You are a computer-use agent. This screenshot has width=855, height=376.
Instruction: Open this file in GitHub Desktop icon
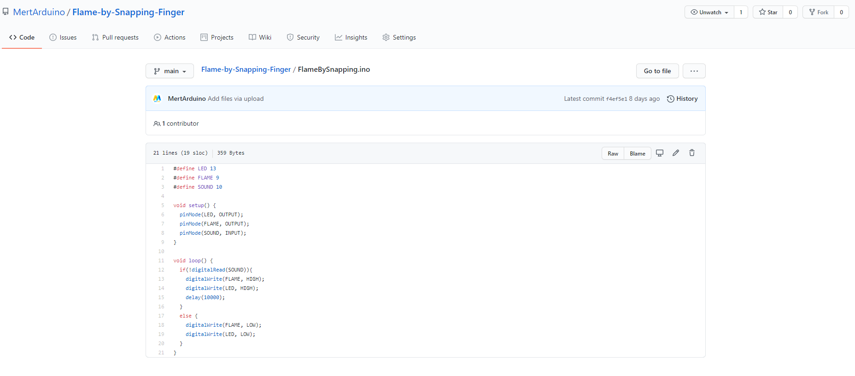click(660, 153)
